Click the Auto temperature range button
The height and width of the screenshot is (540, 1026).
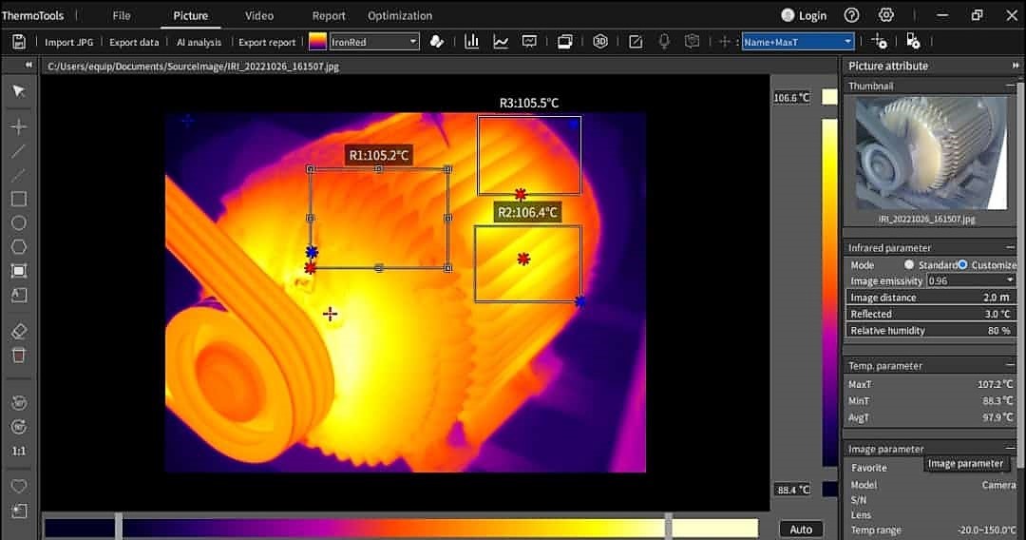click(x=800, y=529)
